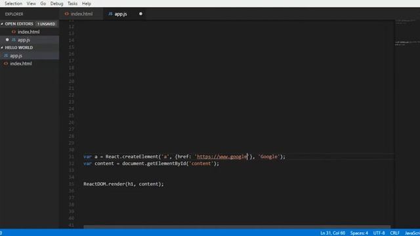The image size is (420, 236).
Task: Switch to the index.html editor tab
Action: 81,14
